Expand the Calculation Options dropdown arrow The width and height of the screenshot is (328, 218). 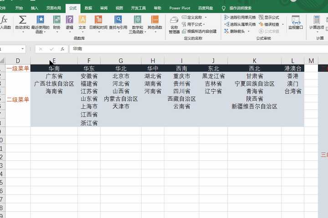coord(317,32)
